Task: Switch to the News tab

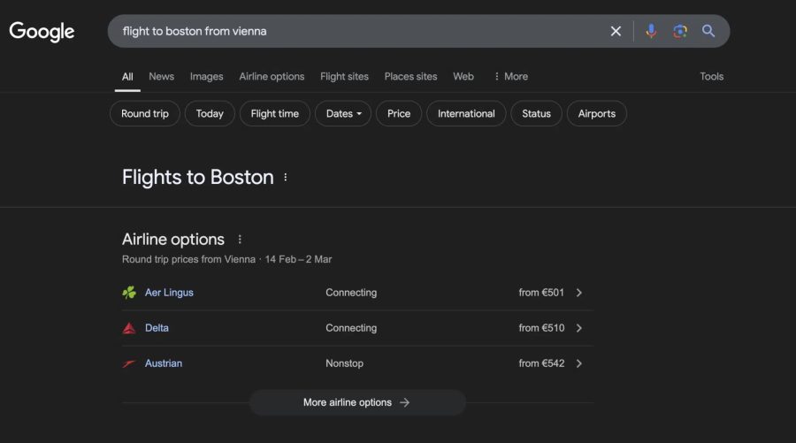Action: coord(162,77)
